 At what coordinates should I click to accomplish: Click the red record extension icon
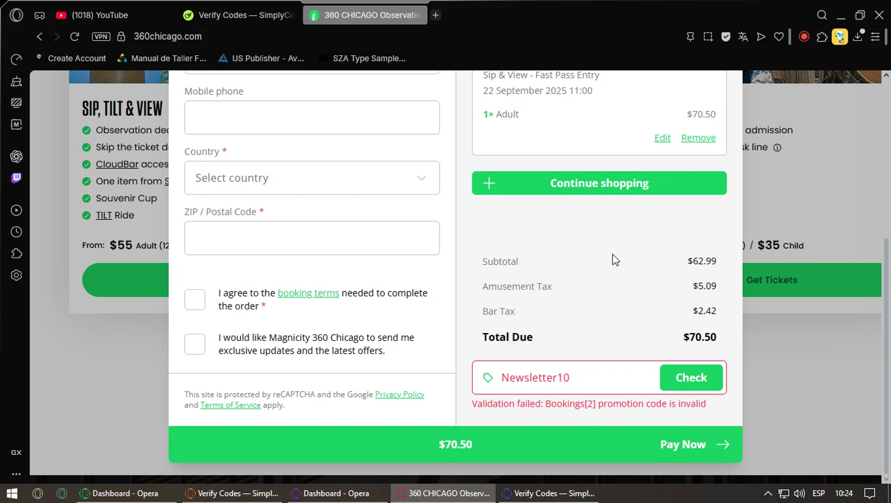(x=804, y=37)
